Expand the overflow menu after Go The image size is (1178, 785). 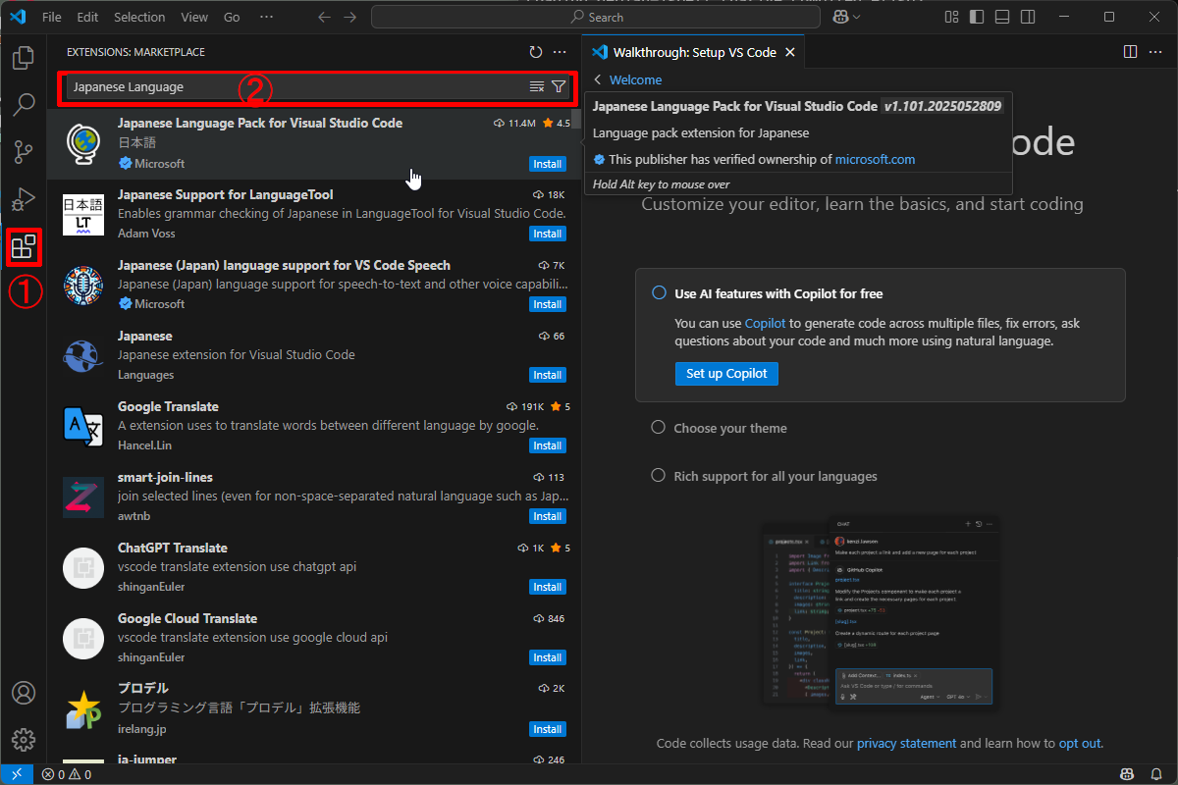tap(266, 17)
